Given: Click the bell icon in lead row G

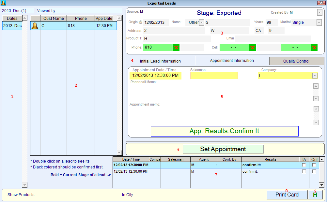Looking at the screenshot, I should [35, 26].
